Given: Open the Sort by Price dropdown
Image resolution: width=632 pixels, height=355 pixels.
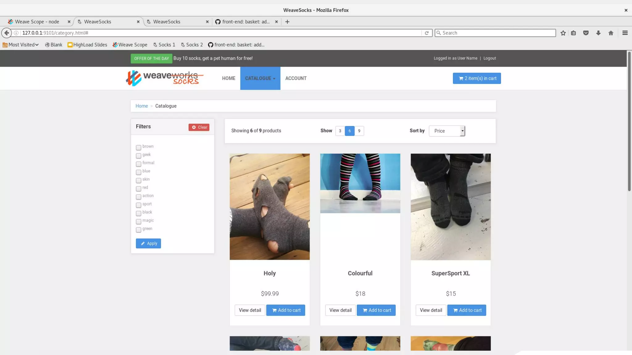Looking at the screenshot, I should coord(447,131).
